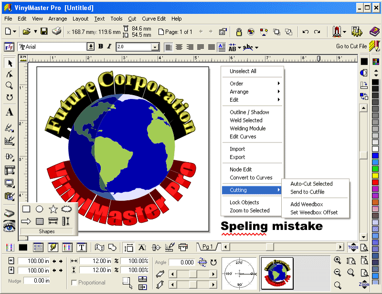
Task: Switch to the Pg 1 page tab
Action: click(207, 247)
